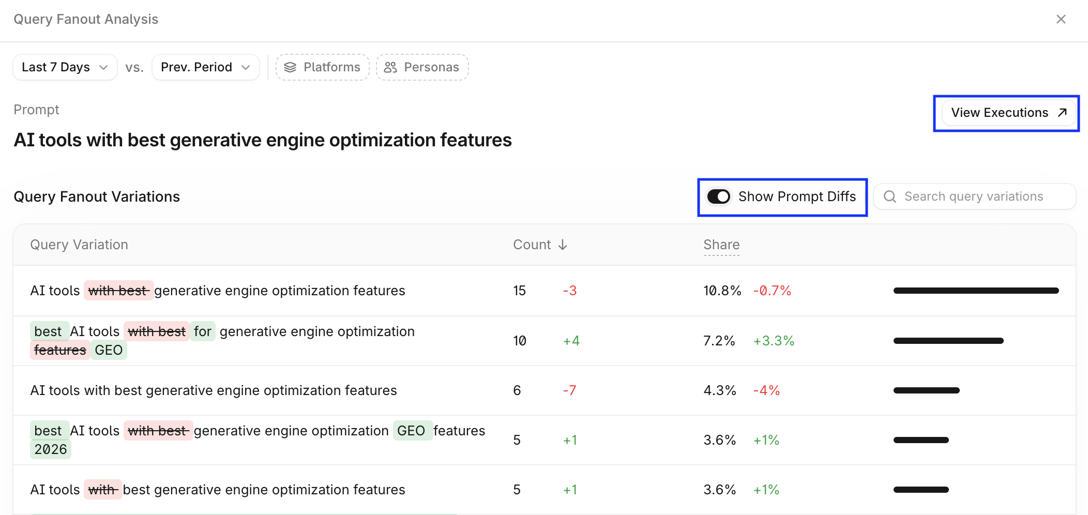Viewport: 1088px width, 515px height.
Task: Open the Last 7 Days dropdown
Action: pos(65,67)
